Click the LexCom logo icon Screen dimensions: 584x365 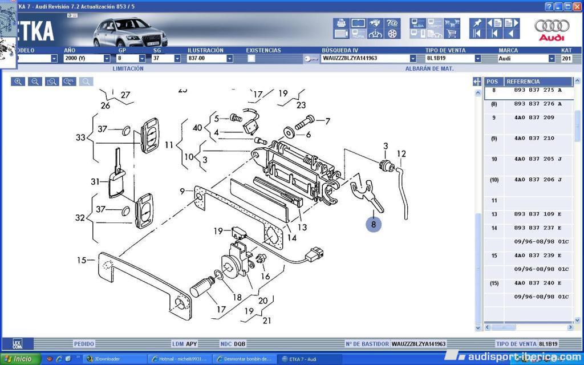[x=18, y=344]
